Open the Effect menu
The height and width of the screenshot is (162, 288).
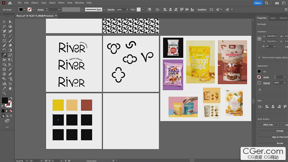(61, 3)
